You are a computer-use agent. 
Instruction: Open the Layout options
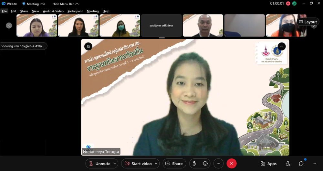pyautogui.click(x=308, y=22)
